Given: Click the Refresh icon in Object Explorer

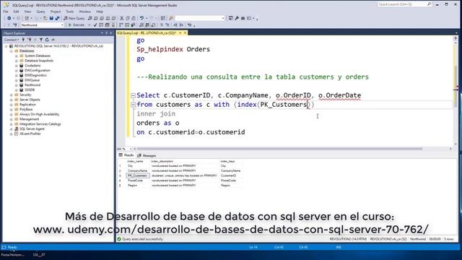Looking at the screenshot, I should tap(47, 40).
